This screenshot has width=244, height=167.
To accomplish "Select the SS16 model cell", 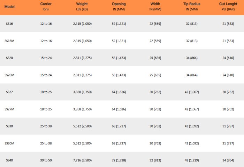I will coord(9,24).
